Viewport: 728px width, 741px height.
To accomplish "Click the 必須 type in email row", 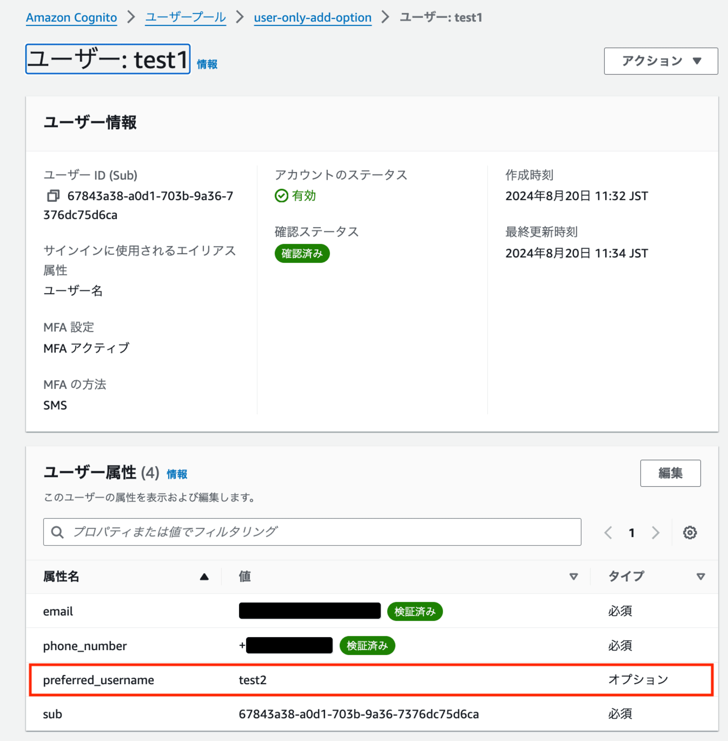I will click(x=620, y=611).
